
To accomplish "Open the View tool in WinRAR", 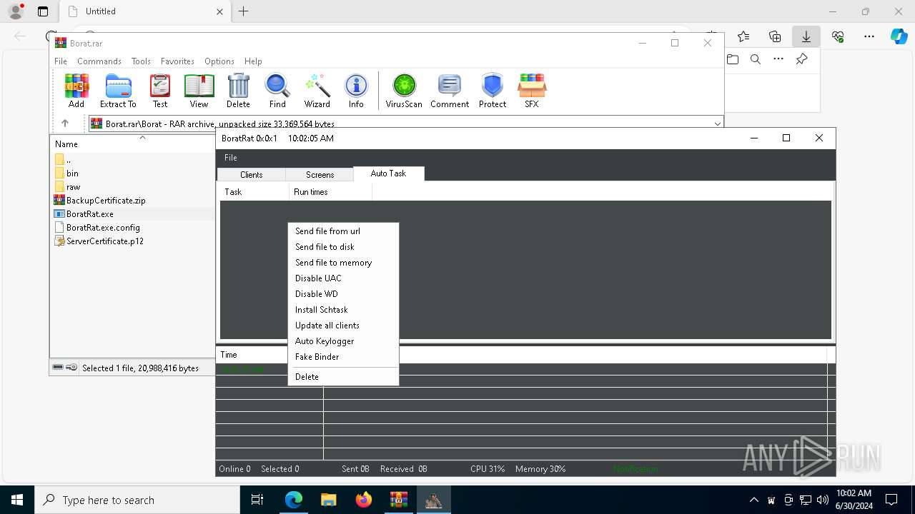I will 199,91.
